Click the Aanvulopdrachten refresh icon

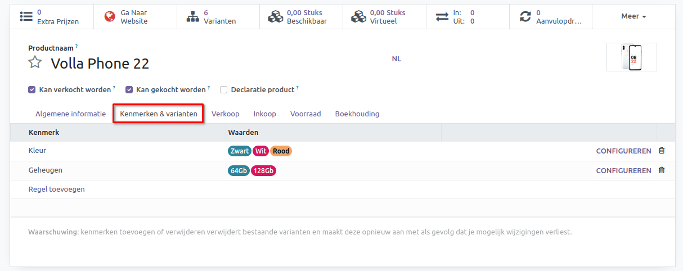coord(525,17)
